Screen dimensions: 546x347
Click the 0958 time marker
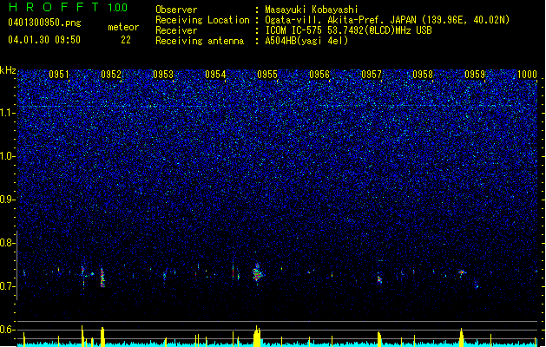(x=423, y=75)
